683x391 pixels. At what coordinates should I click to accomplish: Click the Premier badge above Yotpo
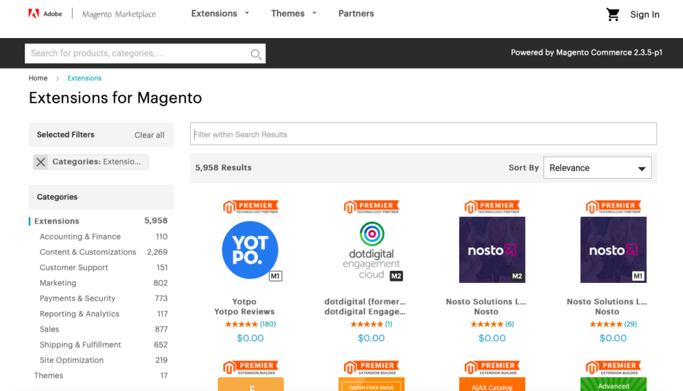(x=251, y=207)
